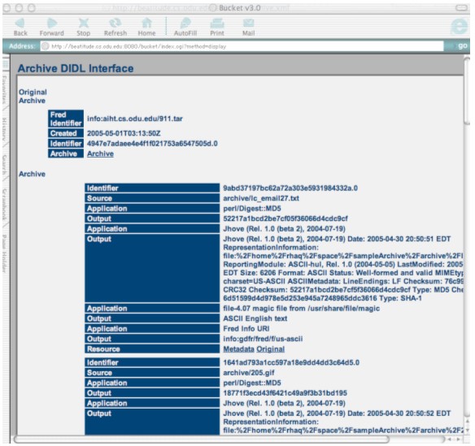Viewport: 475px width, 446px height.
Task: Click the horizontal scrollbar thumb
Action: pyautogui.click(x=202, y=439)
